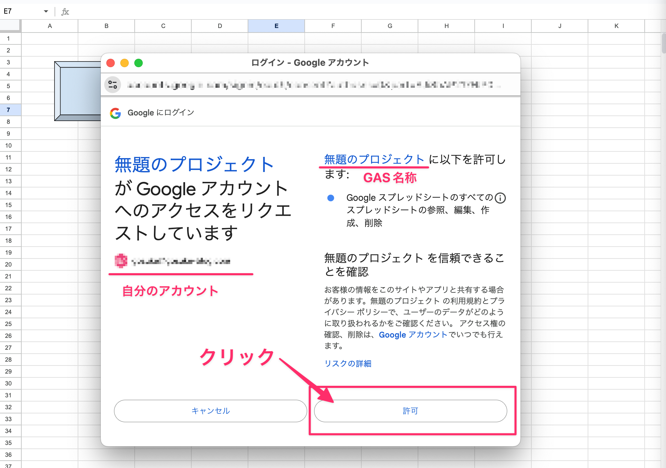
Task: Click the blurred account email address
Action: (181, 261)
